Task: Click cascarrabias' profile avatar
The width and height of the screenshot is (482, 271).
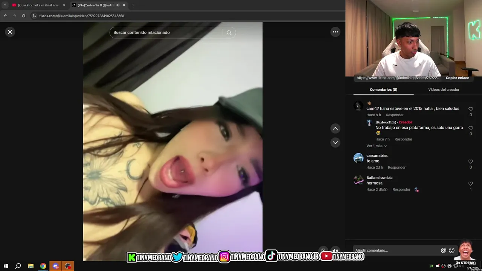Action: click(358, 158)
